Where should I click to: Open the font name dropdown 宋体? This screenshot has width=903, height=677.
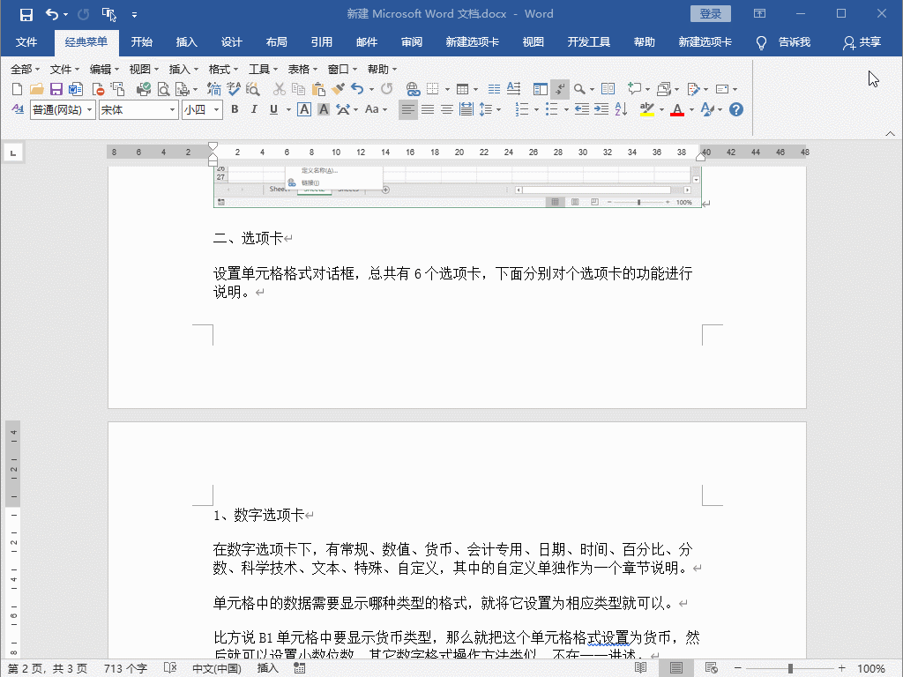[x=172, y=109]
